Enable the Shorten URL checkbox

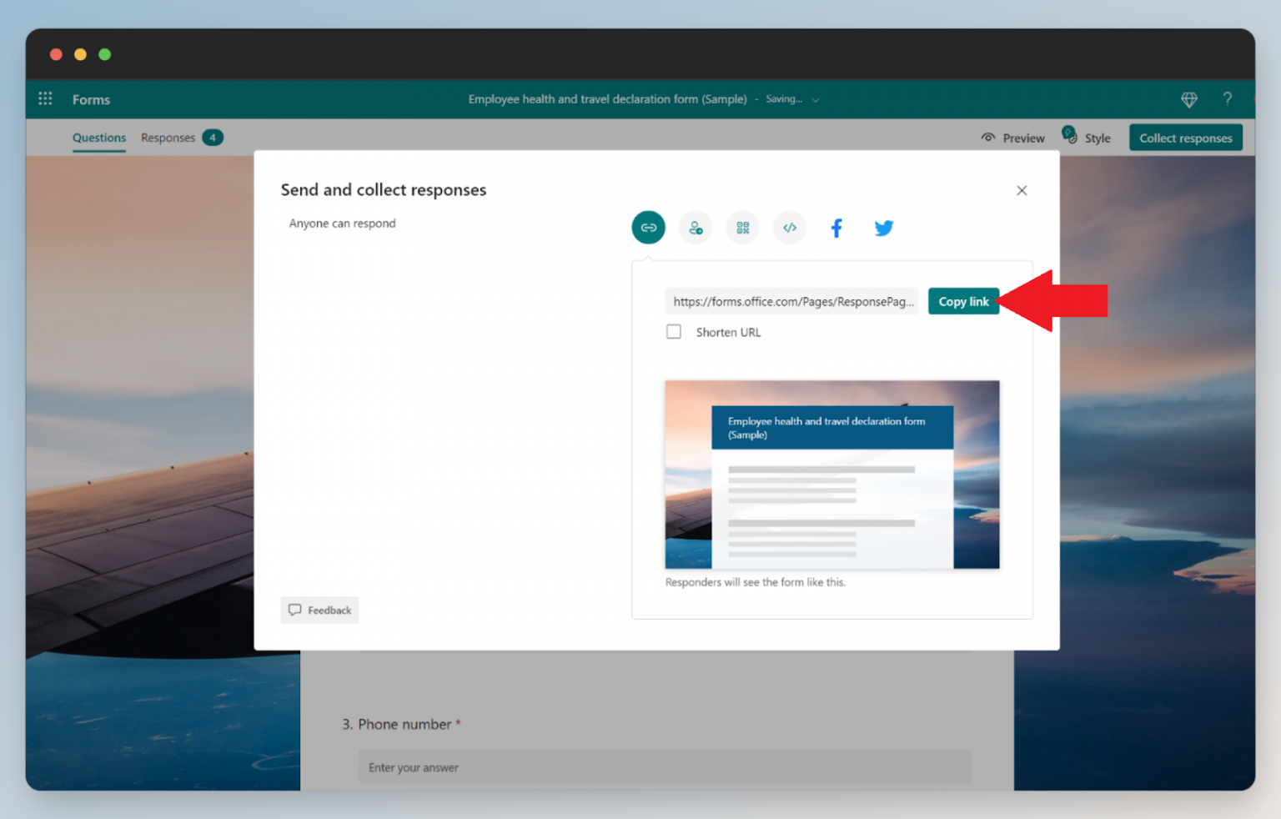coord(674,331)
